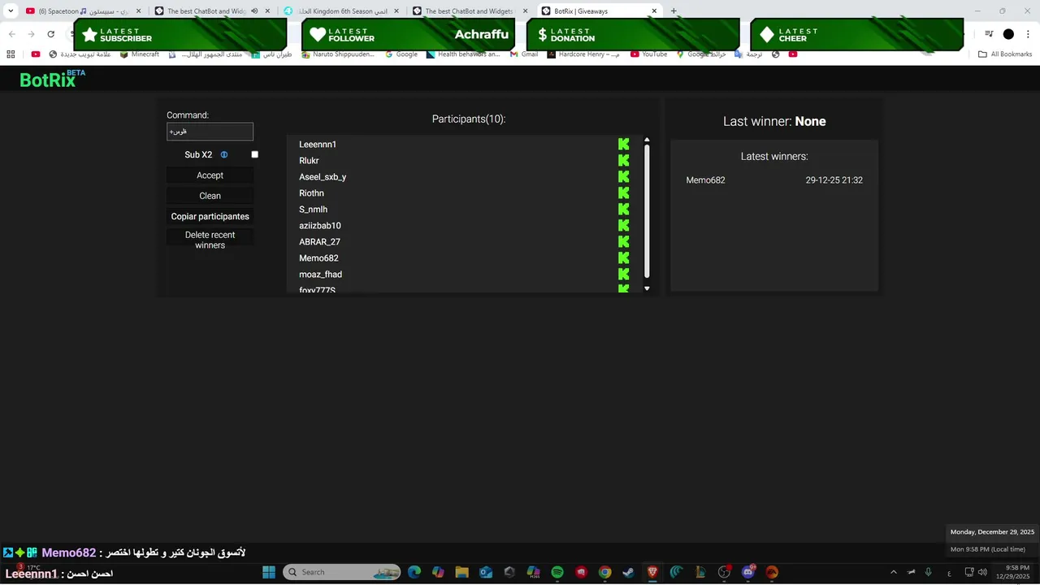Hit the Clean button

pos(210,196)
